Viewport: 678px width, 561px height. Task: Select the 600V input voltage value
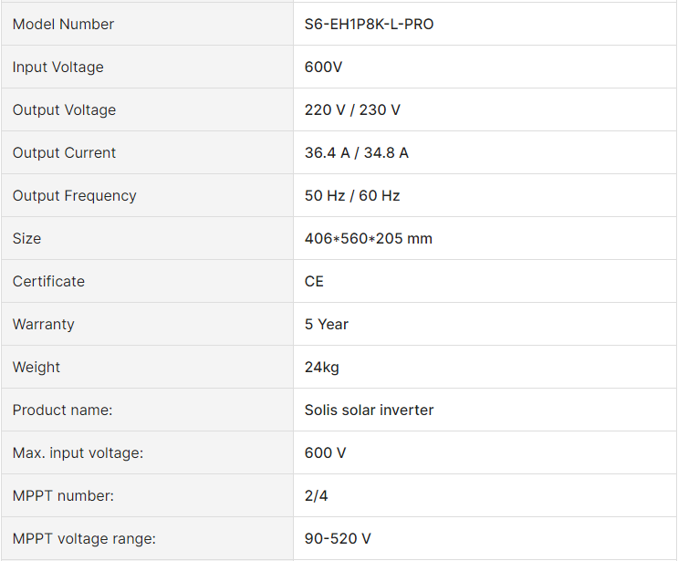point(323,67)
